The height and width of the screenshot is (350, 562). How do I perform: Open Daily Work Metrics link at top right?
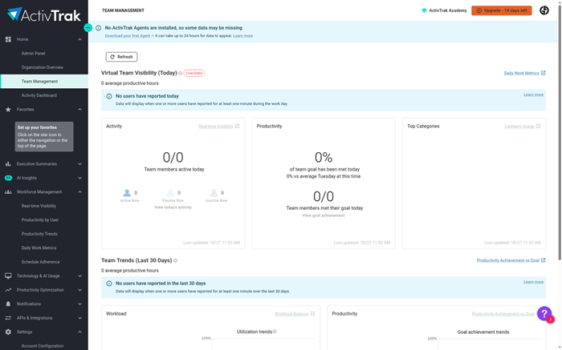click(x=522, y=74)
